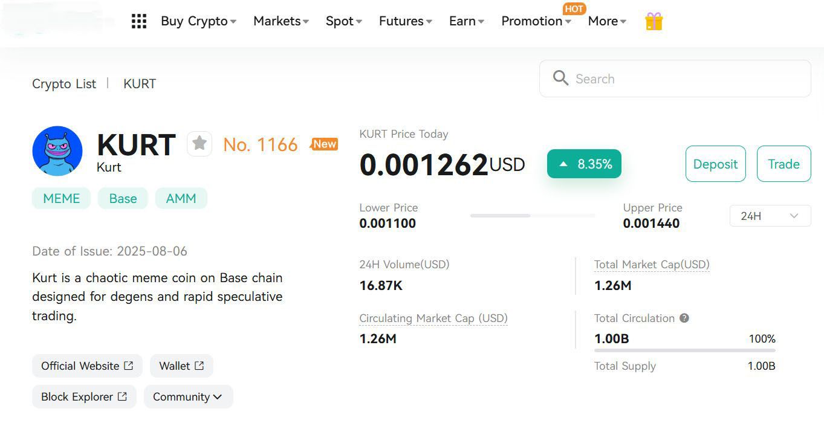Click the Search input field
The width and height of the screenshot is (824, 432).
pos(683,79)
